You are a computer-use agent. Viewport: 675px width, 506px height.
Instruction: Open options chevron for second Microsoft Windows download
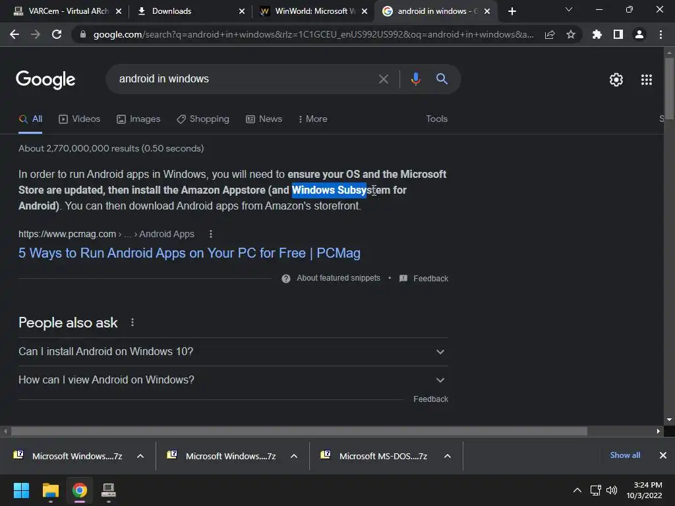point(294,456)
